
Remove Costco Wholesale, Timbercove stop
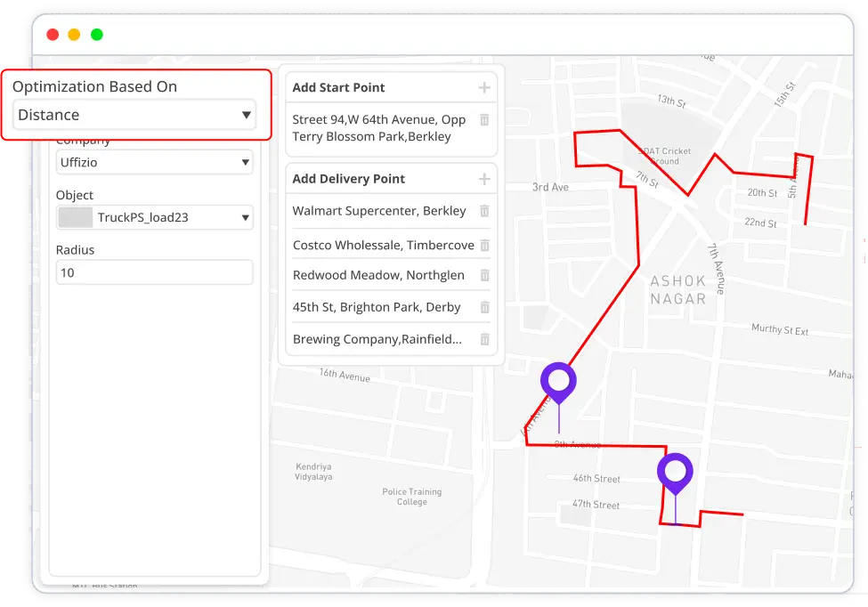(x=484, y=245)
